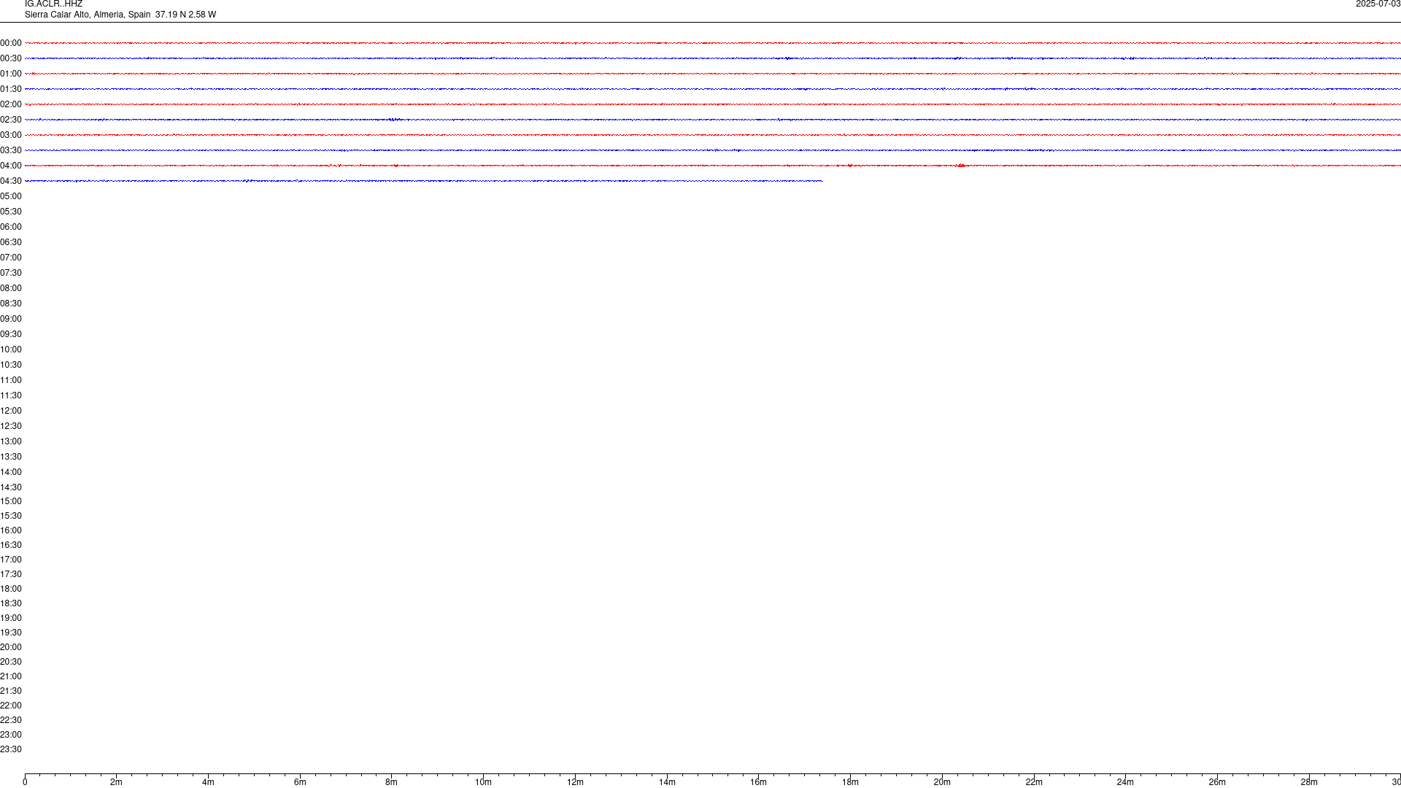Click the 22:30 row time label
1401x788 pixels.
pos(11,720)
